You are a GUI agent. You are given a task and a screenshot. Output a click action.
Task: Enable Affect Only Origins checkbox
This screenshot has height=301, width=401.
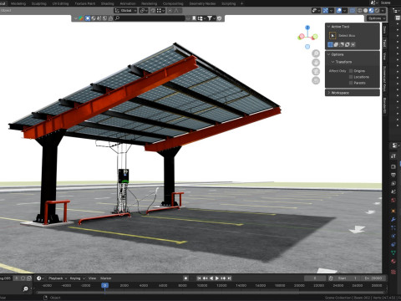[x=351, y=71]
